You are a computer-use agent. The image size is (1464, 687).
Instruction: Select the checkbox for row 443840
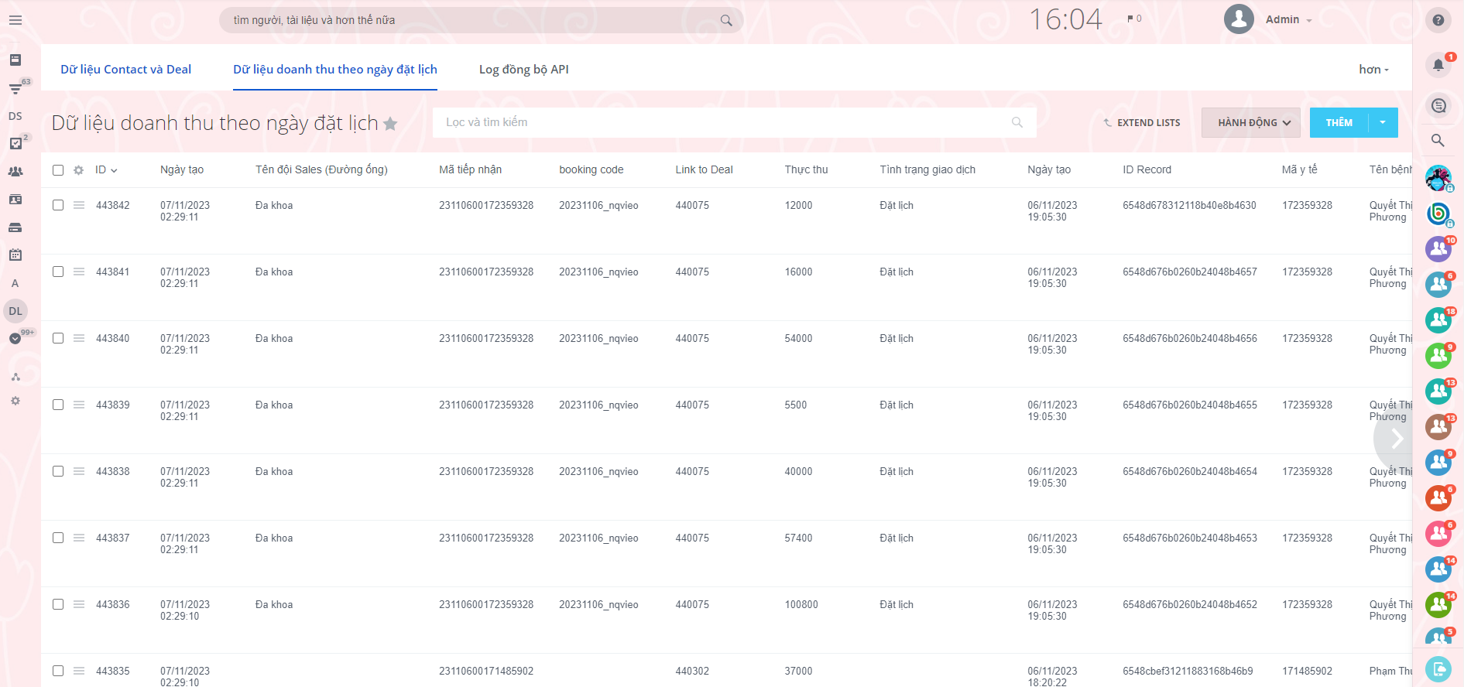click(58, 338)
